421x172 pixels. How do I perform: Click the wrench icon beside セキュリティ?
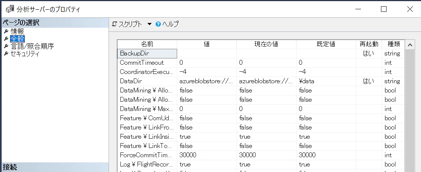click(x=6, y=54)
